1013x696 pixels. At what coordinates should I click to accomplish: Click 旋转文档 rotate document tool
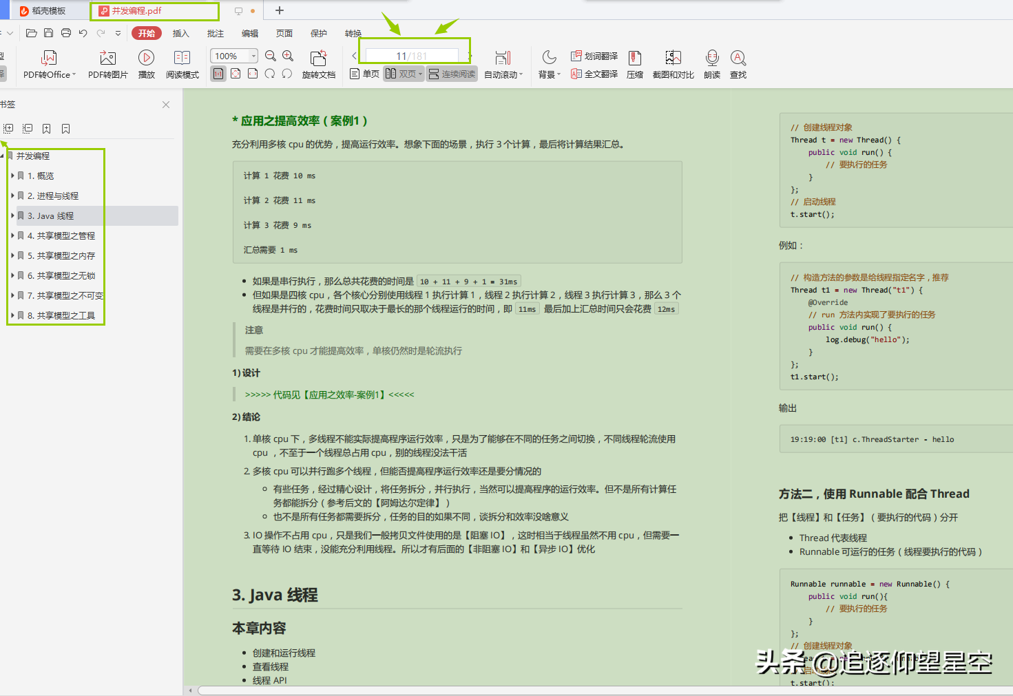coord(319,65)
